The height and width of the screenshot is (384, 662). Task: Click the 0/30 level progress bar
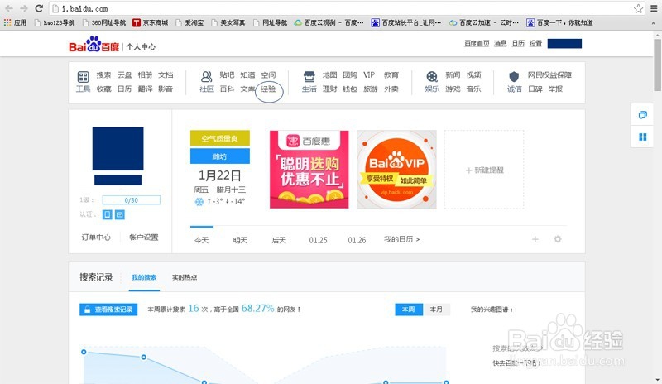(x=132, y=200)
